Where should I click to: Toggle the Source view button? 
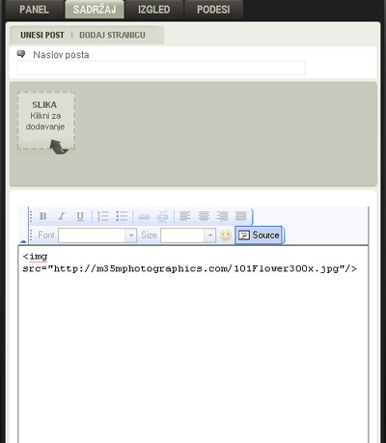259,235
